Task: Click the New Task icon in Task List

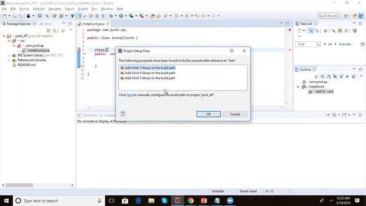Action: coord(299,30)
